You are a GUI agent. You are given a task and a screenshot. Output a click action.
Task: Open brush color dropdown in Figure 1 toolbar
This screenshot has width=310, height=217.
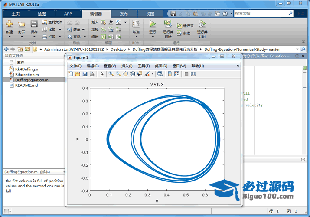pos(153,74)
